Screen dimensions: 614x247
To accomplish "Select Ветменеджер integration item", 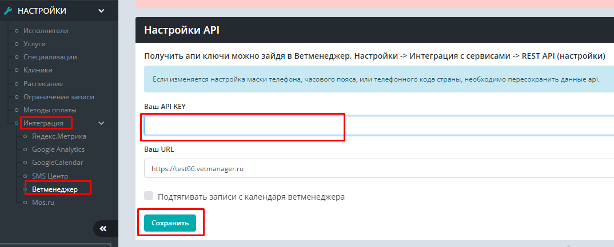I will tap(55, 189).
